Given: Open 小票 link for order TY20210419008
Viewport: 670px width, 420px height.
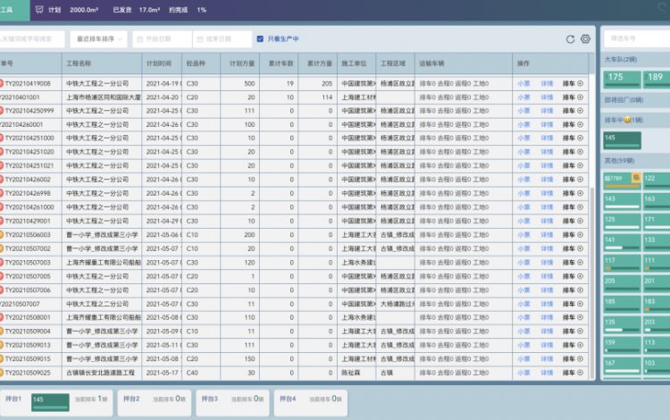Looking at the screenshot, I should [x=523, y=83].
